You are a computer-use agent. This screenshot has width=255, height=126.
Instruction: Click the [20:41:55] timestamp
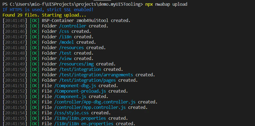pyautogui.click(x=15, y=118)
